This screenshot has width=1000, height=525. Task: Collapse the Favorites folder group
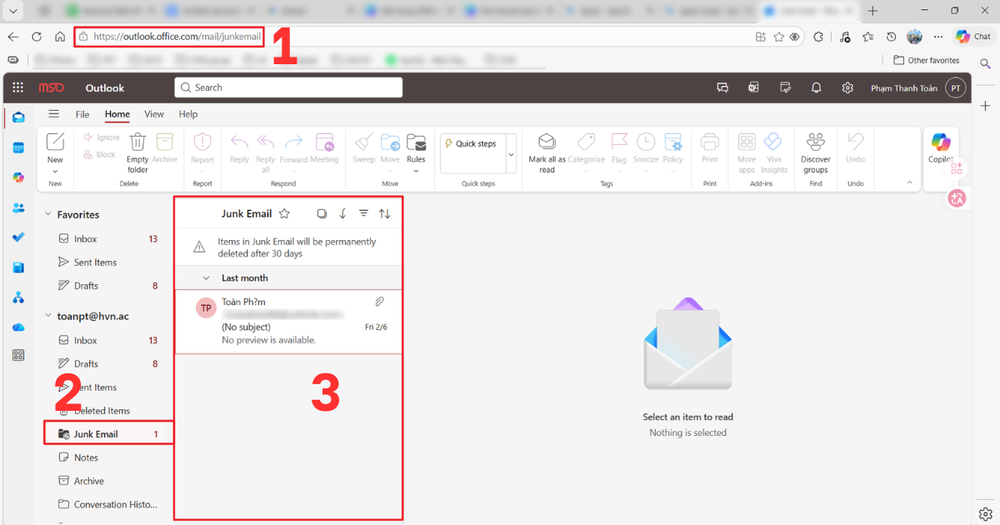(x=48, y=215)
